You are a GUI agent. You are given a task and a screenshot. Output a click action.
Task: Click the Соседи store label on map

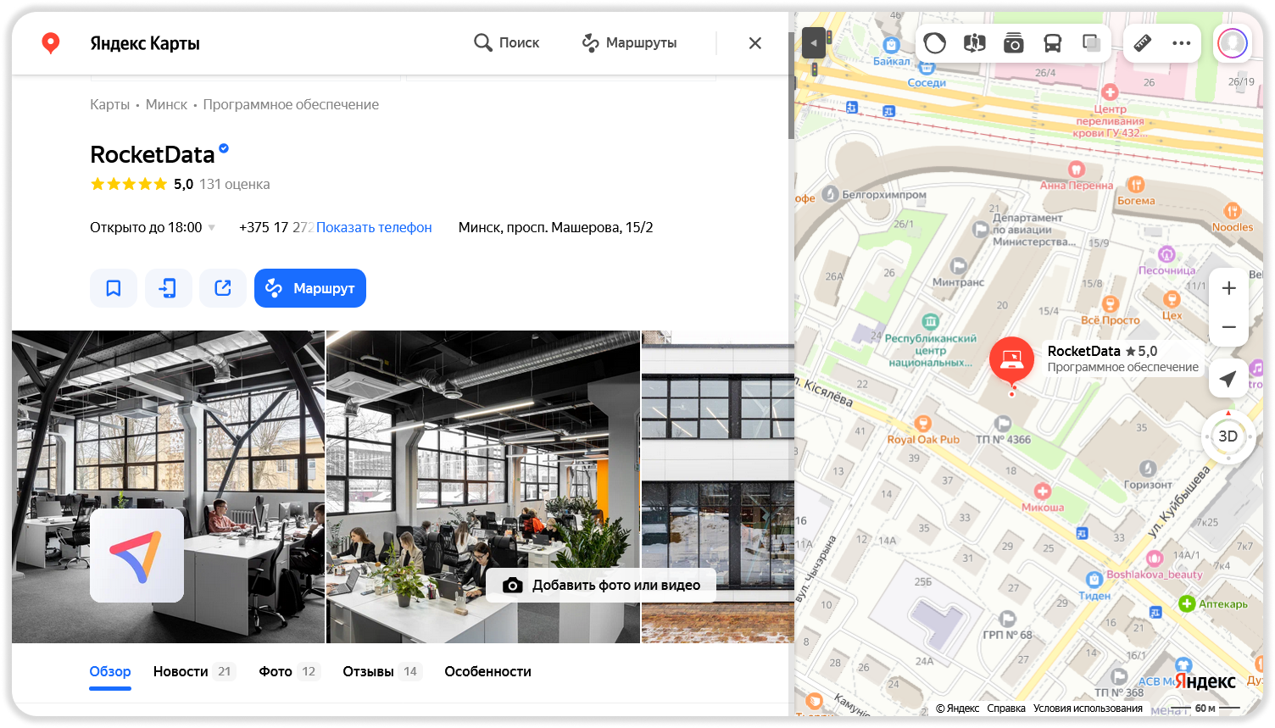(927, 83)
